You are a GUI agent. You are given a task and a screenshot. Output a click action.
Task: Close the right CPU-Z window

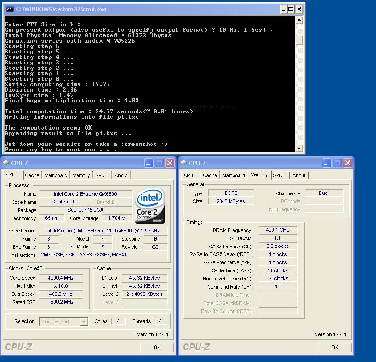point(347,163)
